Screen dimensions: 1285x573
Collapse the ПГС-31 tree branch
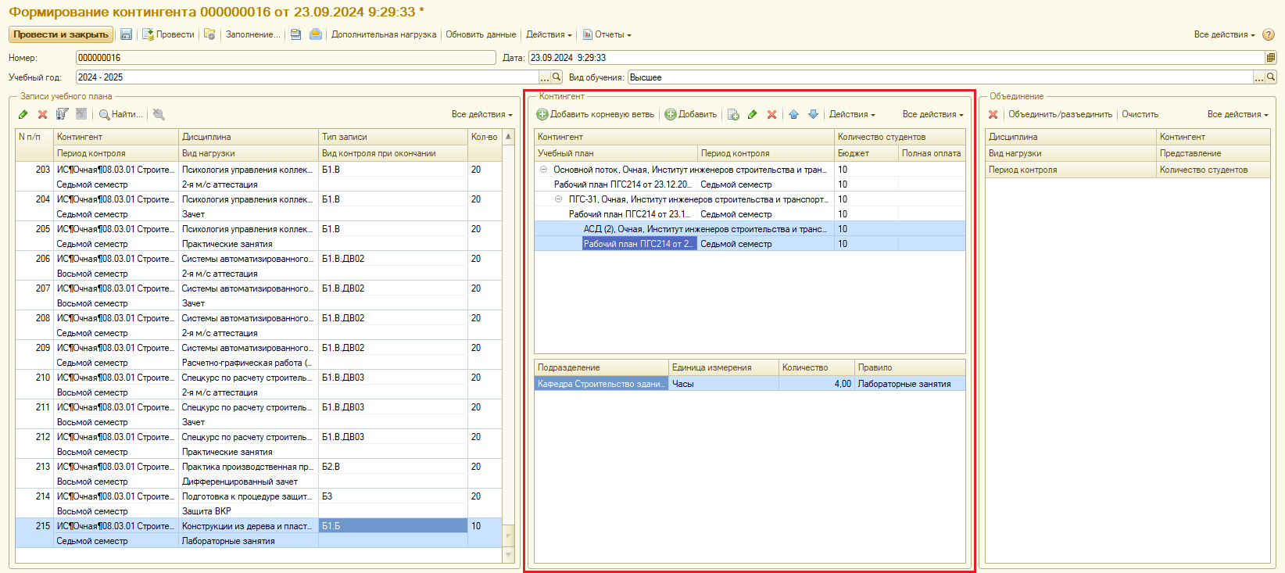click(x=558, y=199)
